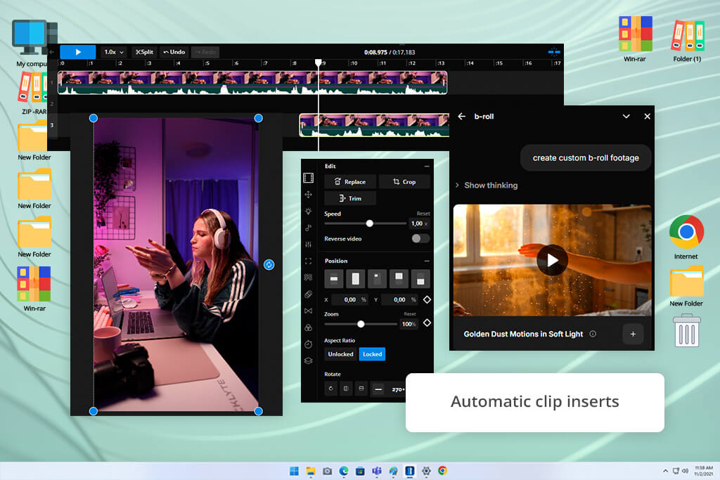This screenshot has width=720, height=480.
Task: Open the move/transform tool icon
Action: point(309,195)
